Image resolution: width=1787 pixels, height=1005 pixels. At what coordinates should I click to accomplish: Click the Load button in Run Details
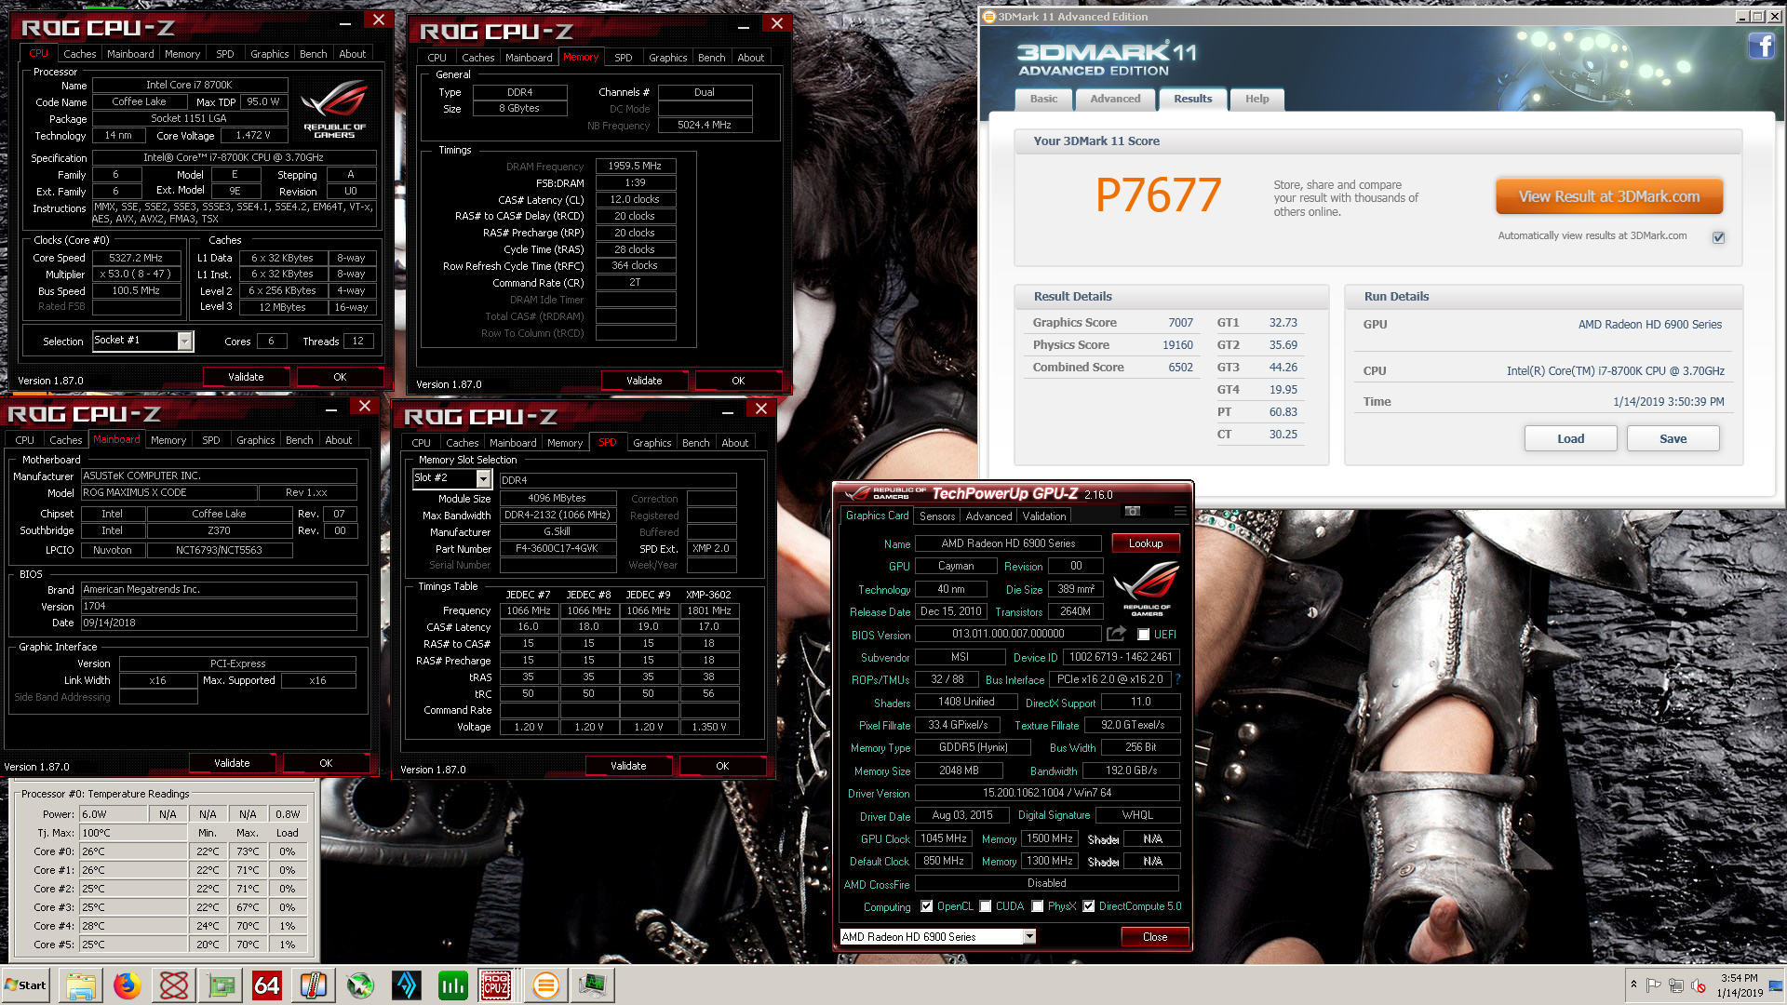(x=1571, y=439)
